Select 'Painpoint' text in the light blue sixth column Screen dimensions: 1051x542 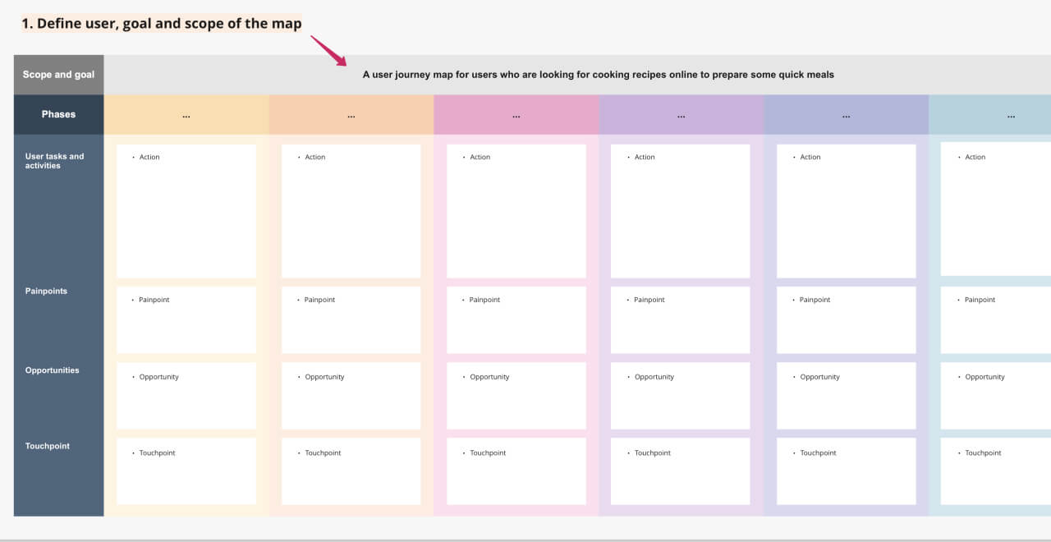click(980, 300)
